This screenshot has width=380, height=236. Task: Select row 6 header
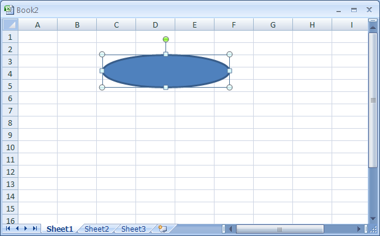pyautogui.click(x=10, y=98)
